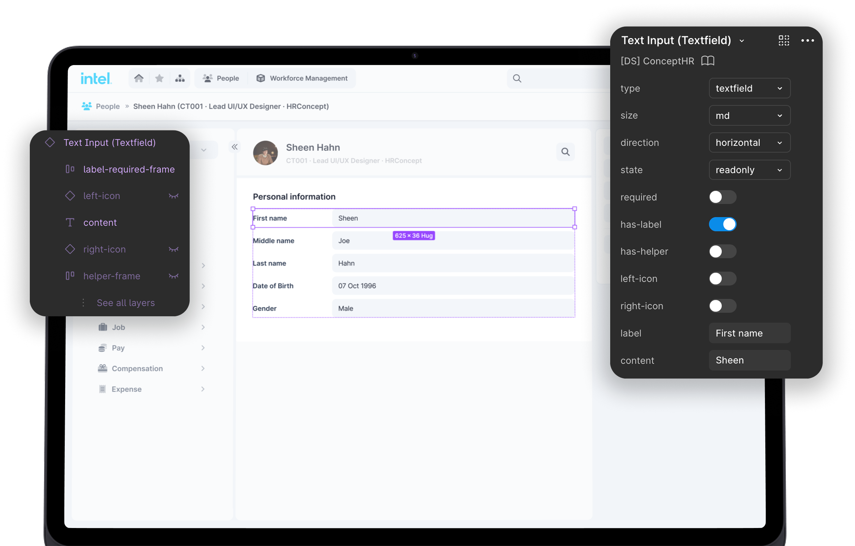This screenshot has height=546, width=855.
Task: Select the Text Input (Textfield) layer row
Action: coord(110,142)
